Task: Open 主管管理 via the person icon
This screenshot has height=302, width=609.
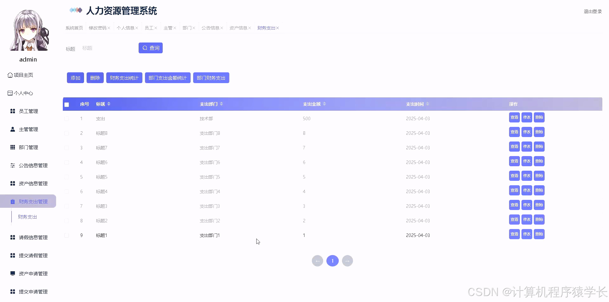Action: click(x=13, y=129)
